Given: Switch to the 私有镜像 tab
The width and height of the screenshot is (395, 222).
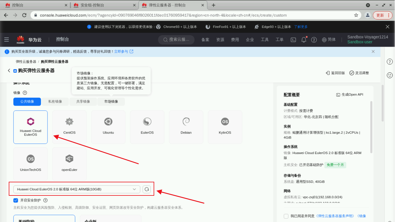Looking at the screenshot, I should 55,102.
